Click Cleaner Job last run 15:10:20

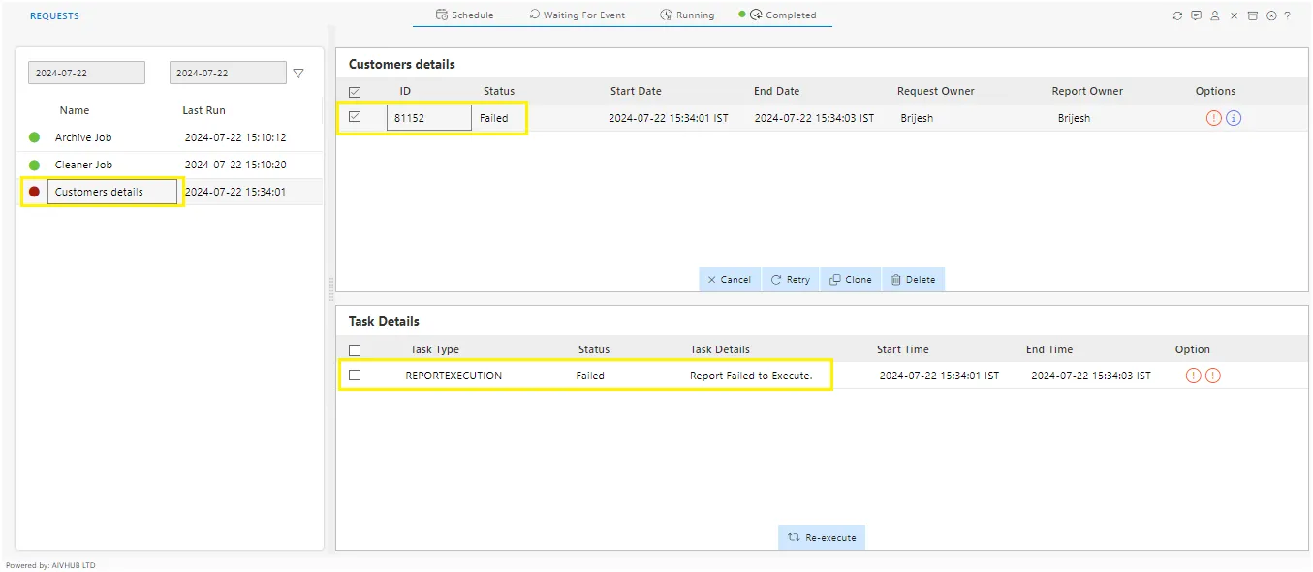[235, 165]
